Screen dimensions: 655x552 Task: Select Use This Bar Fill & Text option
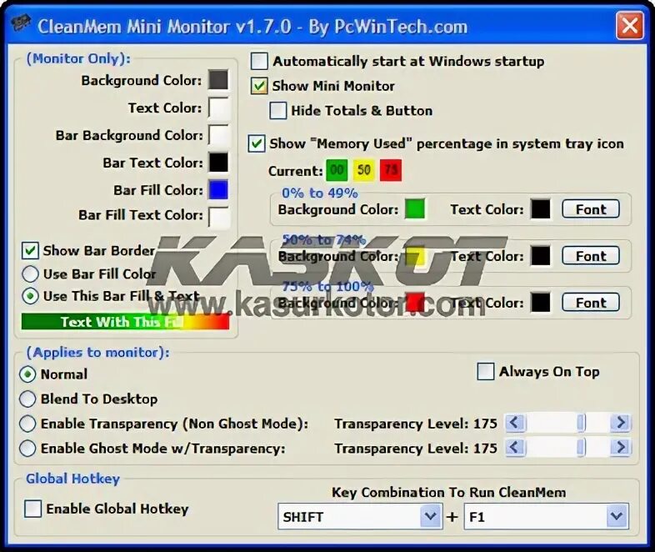point(30,296)
